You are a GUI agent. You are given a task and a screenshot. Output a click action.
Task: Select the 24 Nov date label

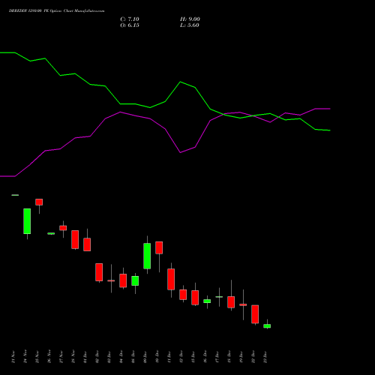pos(25,357)
